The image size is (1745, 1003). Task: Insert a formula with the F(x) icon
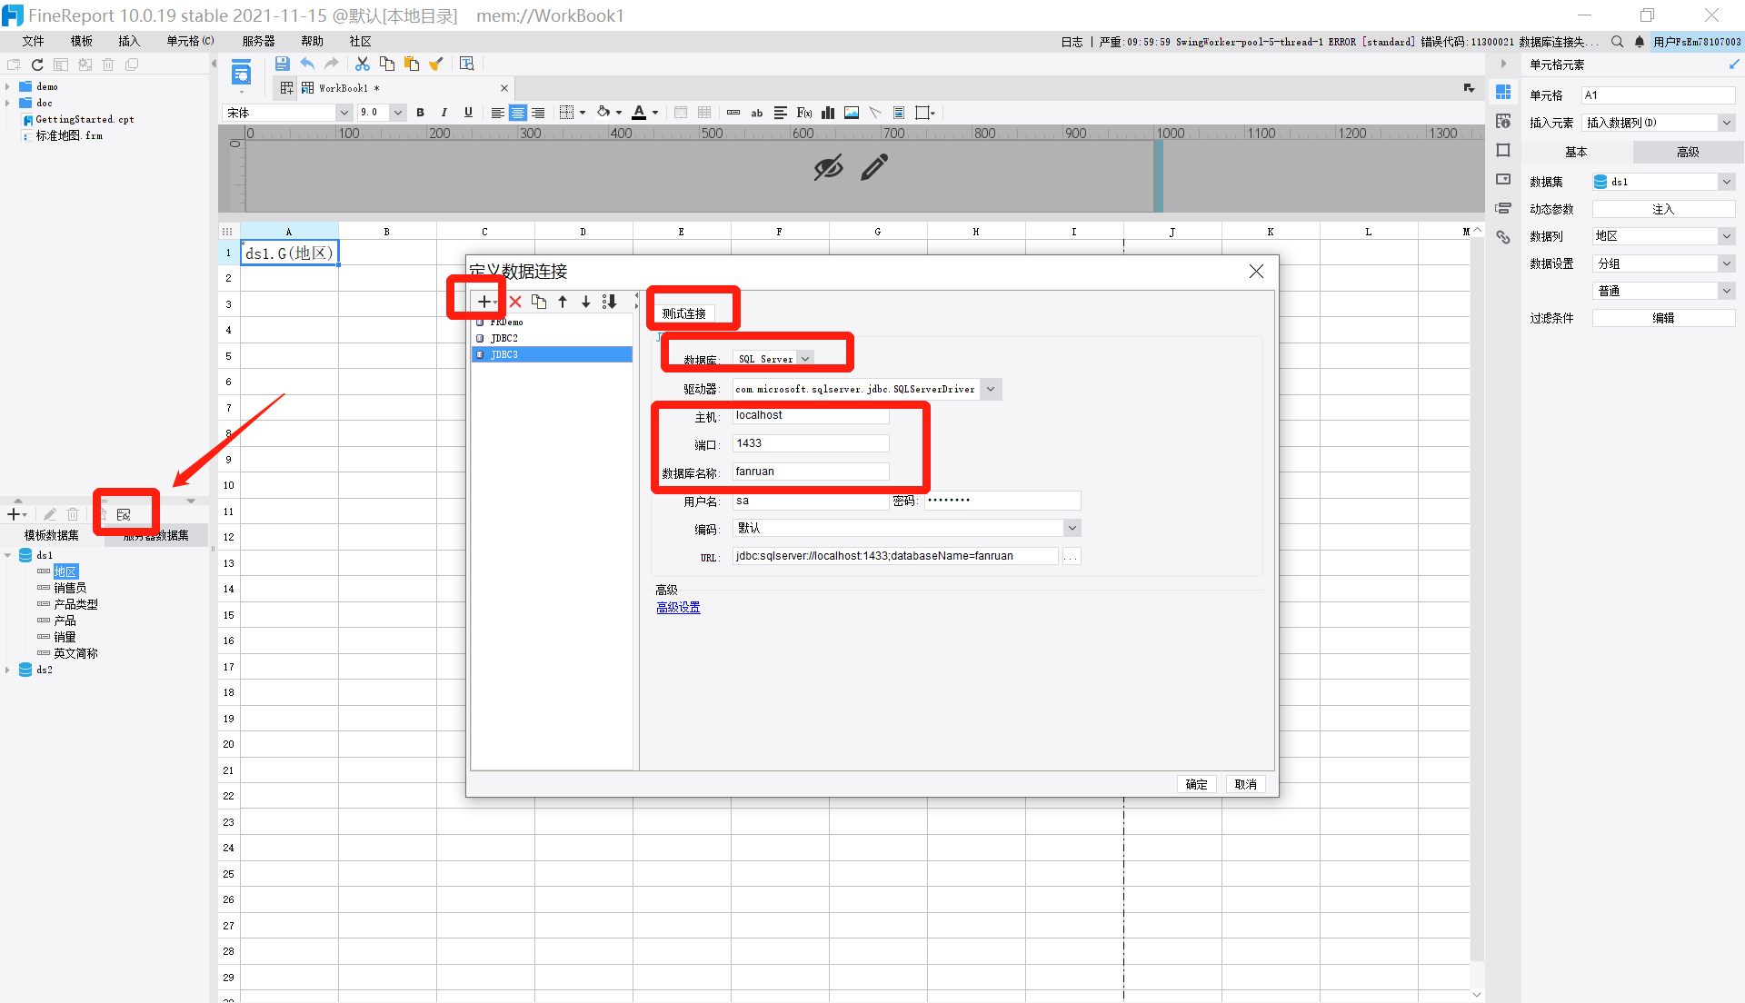click(803, 112)
